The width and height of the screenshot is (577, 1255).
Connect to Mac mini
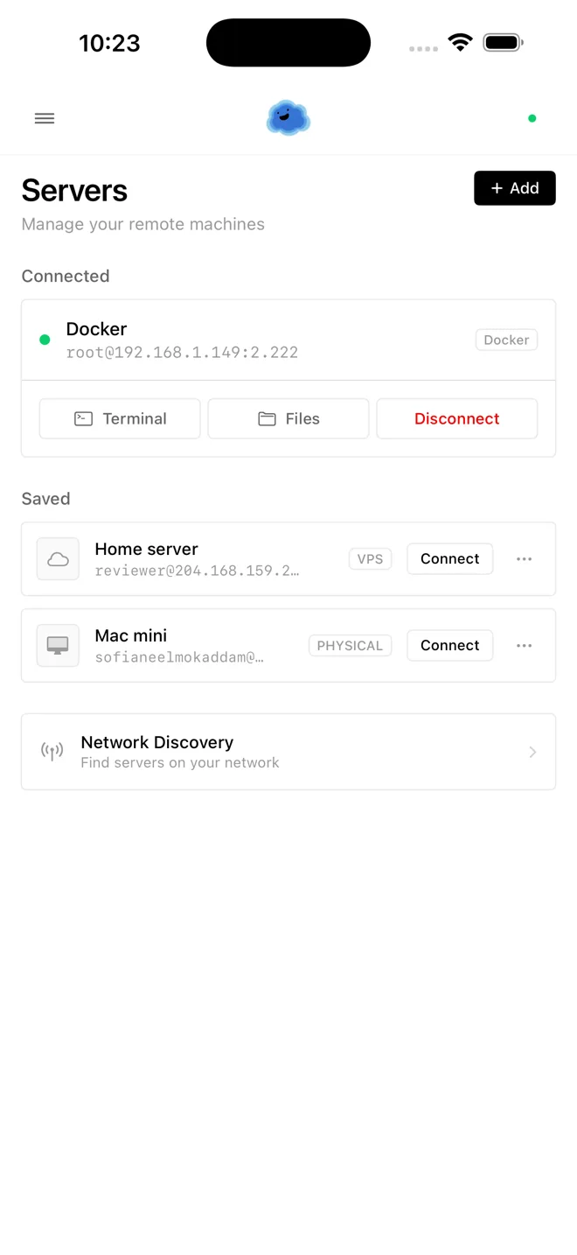pyautogui.click(x=449, y=646)
